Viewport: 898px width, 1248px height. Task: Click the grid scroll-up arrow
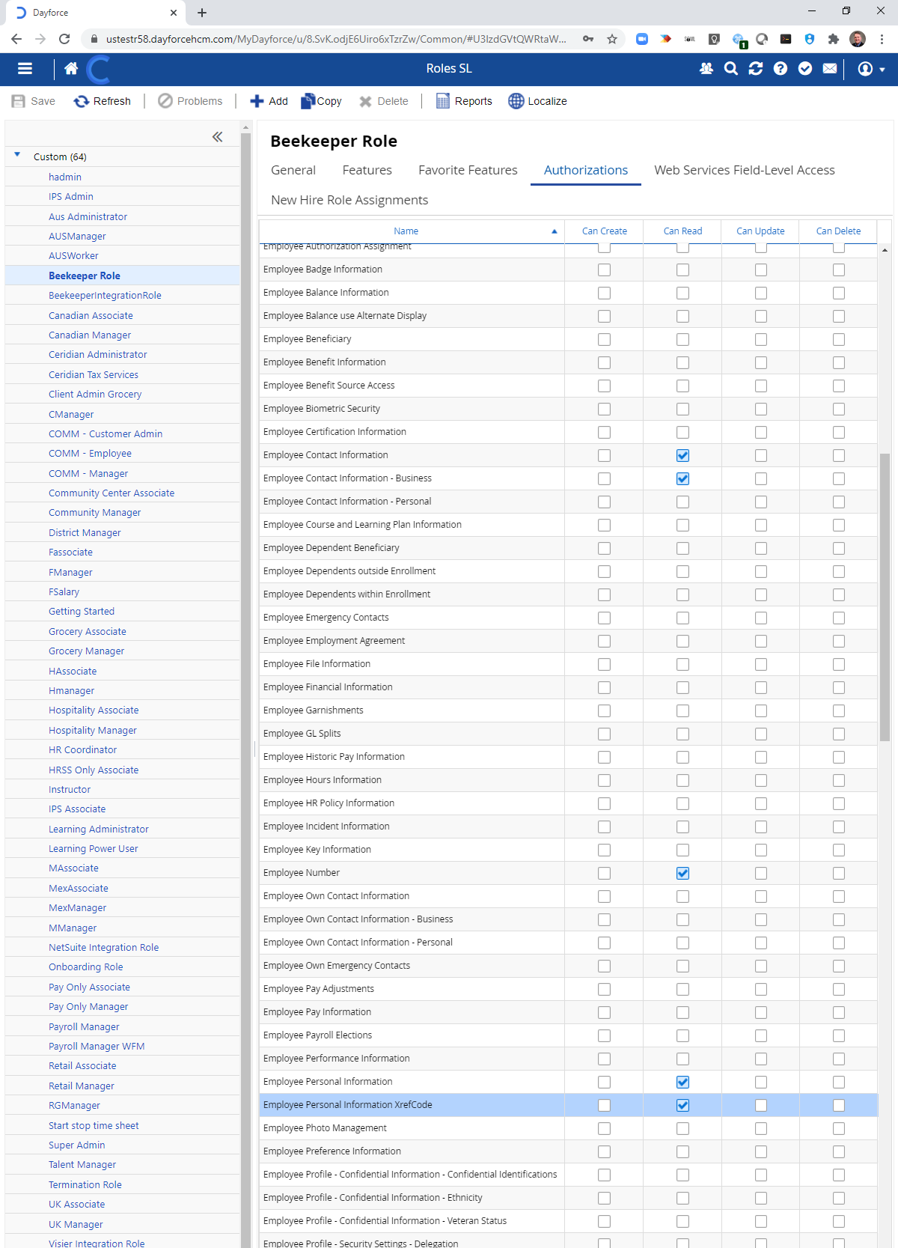885,250
